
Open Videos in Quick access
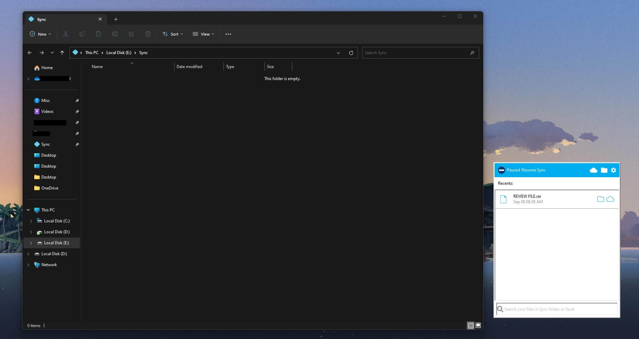coord(44,112)
